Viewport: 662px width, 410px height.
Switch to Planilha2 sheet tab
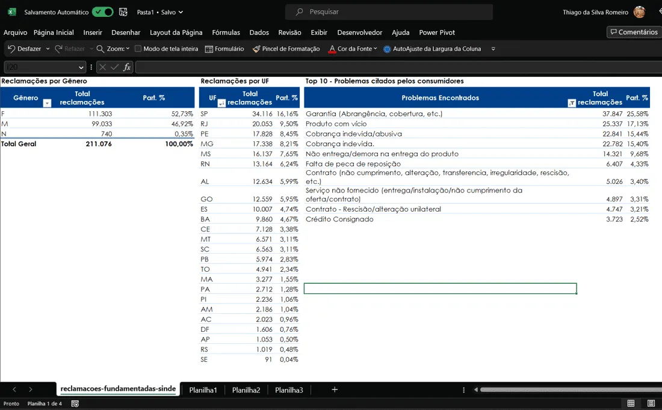(246, 390)
